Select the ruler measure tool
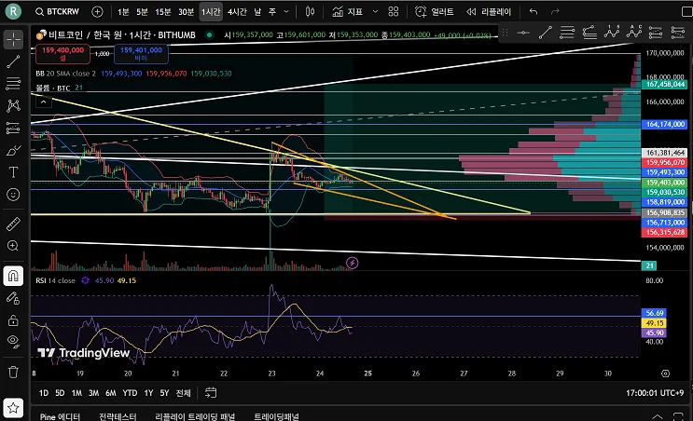Screen dimensions: 693x421 point(13,224)
